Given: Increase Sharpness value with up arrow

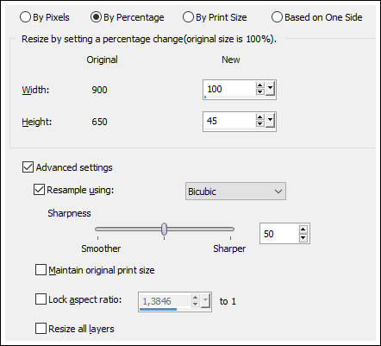Looking at the screenshot, I should pyautogui.click(x=303, y=230).
